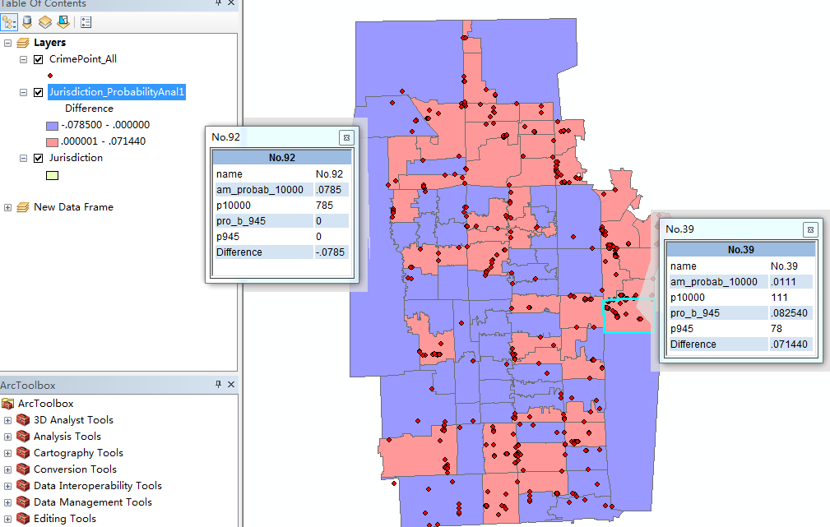This screenshot has height=527, width=830.
Task: Click the -.078500 - .000000 legend label
Action: pos(105,125)
